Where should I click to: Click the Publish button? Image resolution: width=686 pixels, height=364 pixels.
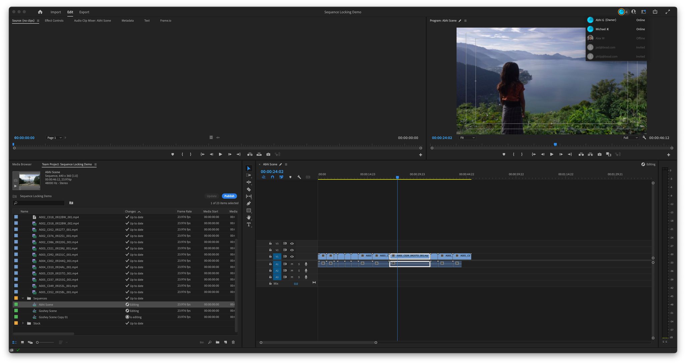[x=229, y=196]
